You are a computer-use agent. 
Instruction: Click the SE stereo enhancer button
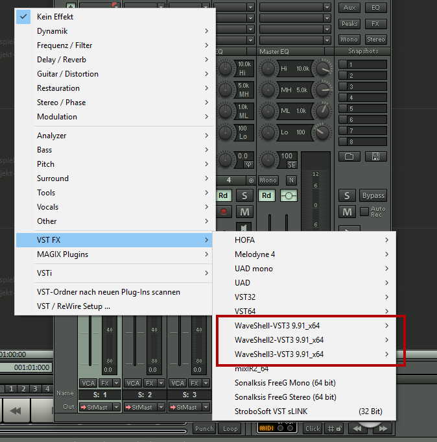click(x=291, y=165)
